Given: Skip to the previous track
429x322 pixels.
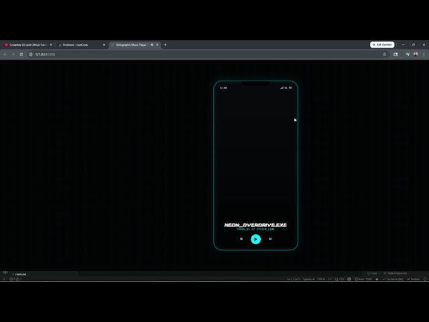Looking at the screenshot, I should 241,239.
